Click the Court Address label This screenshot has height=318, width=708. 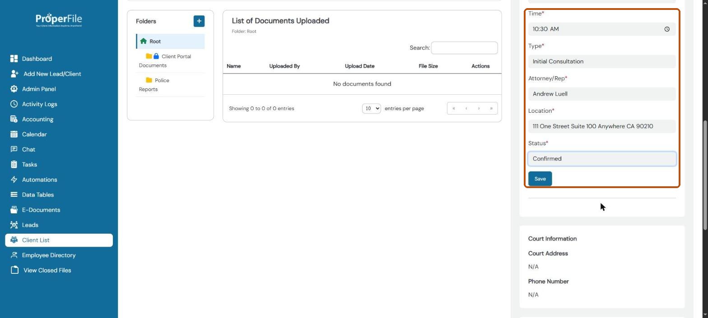coord(548,253)
